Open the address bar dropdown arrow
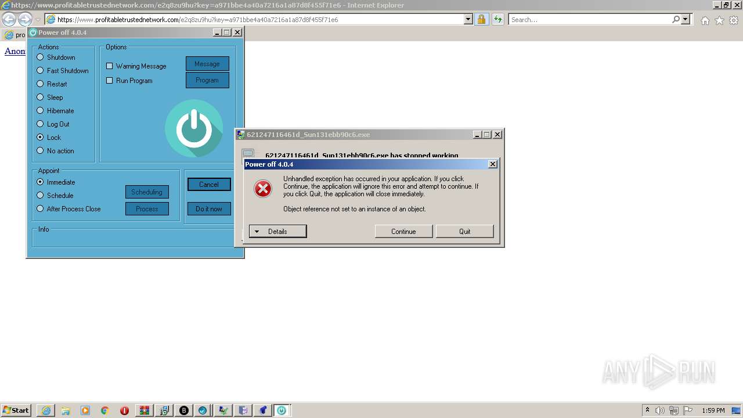Viewport: 743px width, 418px height. pos(468,19)
